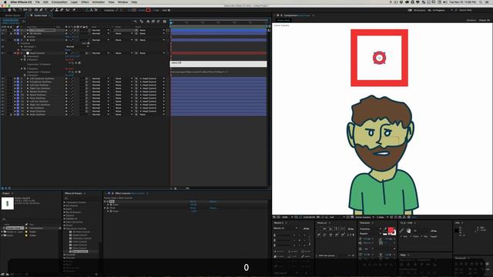
Task: Click the Project panel search icon
Action: point(4,219)
